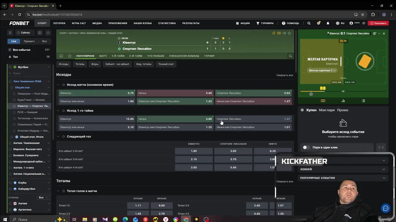The width and height of the screenshot is (396, 222).
Task: Reload the page in browser
Action: [x=19, y=14]
